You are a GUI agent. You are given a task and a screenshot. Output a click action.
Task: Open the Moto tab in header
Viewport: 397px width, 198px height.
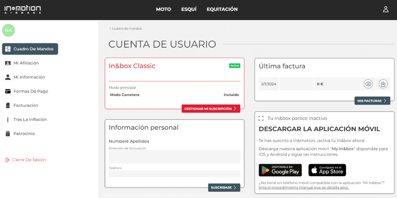pos(163,10)
